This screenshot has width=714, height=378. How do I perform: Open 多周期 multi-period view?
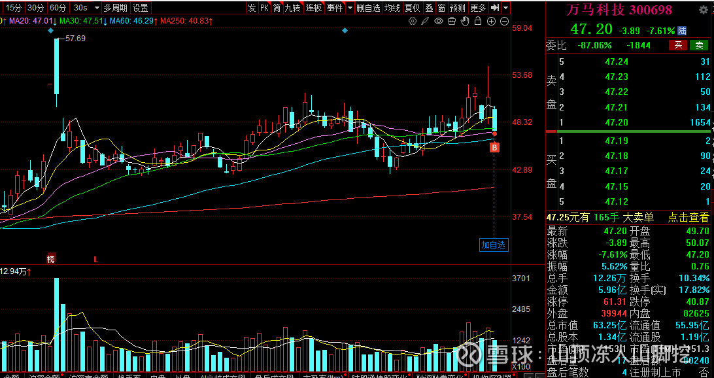116,8
